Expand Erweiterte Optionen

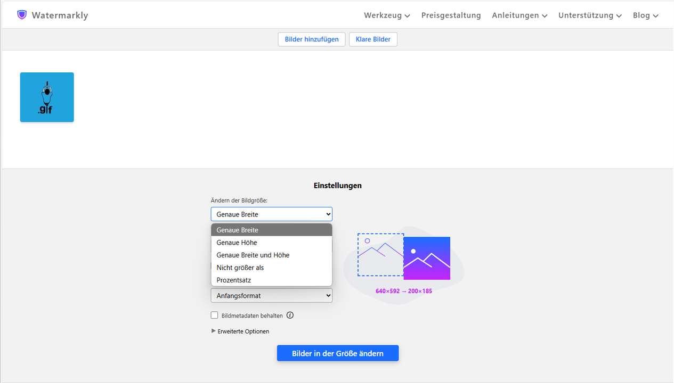240,331
